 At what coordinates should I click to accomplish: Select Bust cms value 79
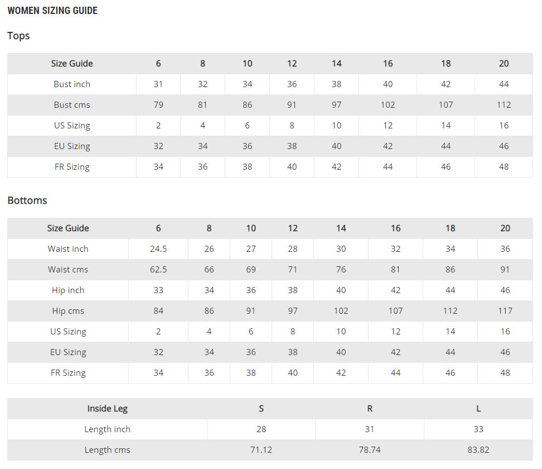(158, 105)
